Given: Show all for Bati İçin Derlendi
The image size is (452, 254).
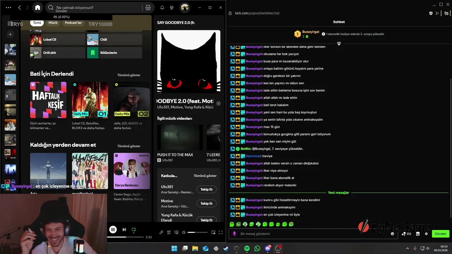Looking at the screenshot, I should click(129, 75).
